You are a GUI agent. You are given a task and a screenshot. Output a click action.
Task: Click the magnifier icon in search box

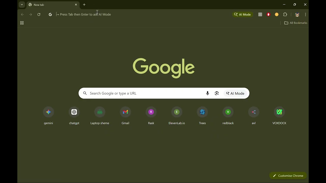(85, 93)
